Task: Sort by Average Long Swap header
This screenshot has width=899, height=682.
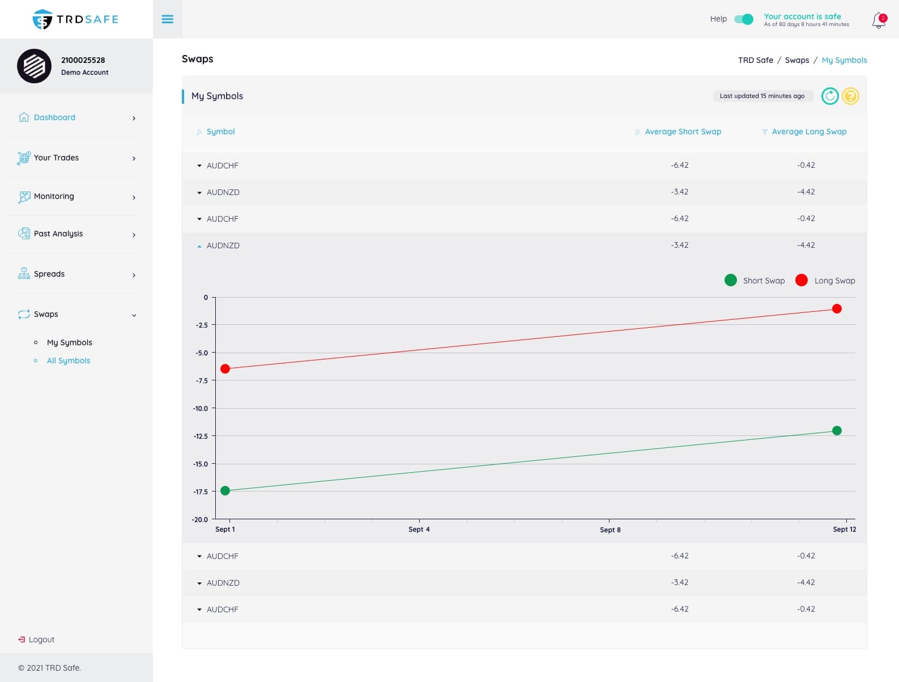Action: pos(809,132)
